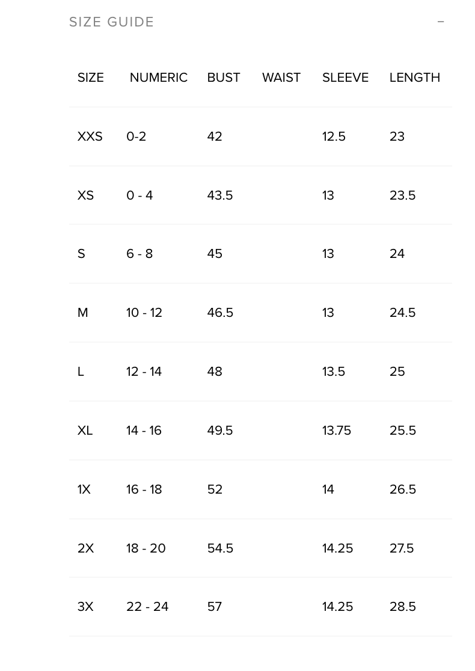Click numeric range 6 - 8

coord(139,254)
